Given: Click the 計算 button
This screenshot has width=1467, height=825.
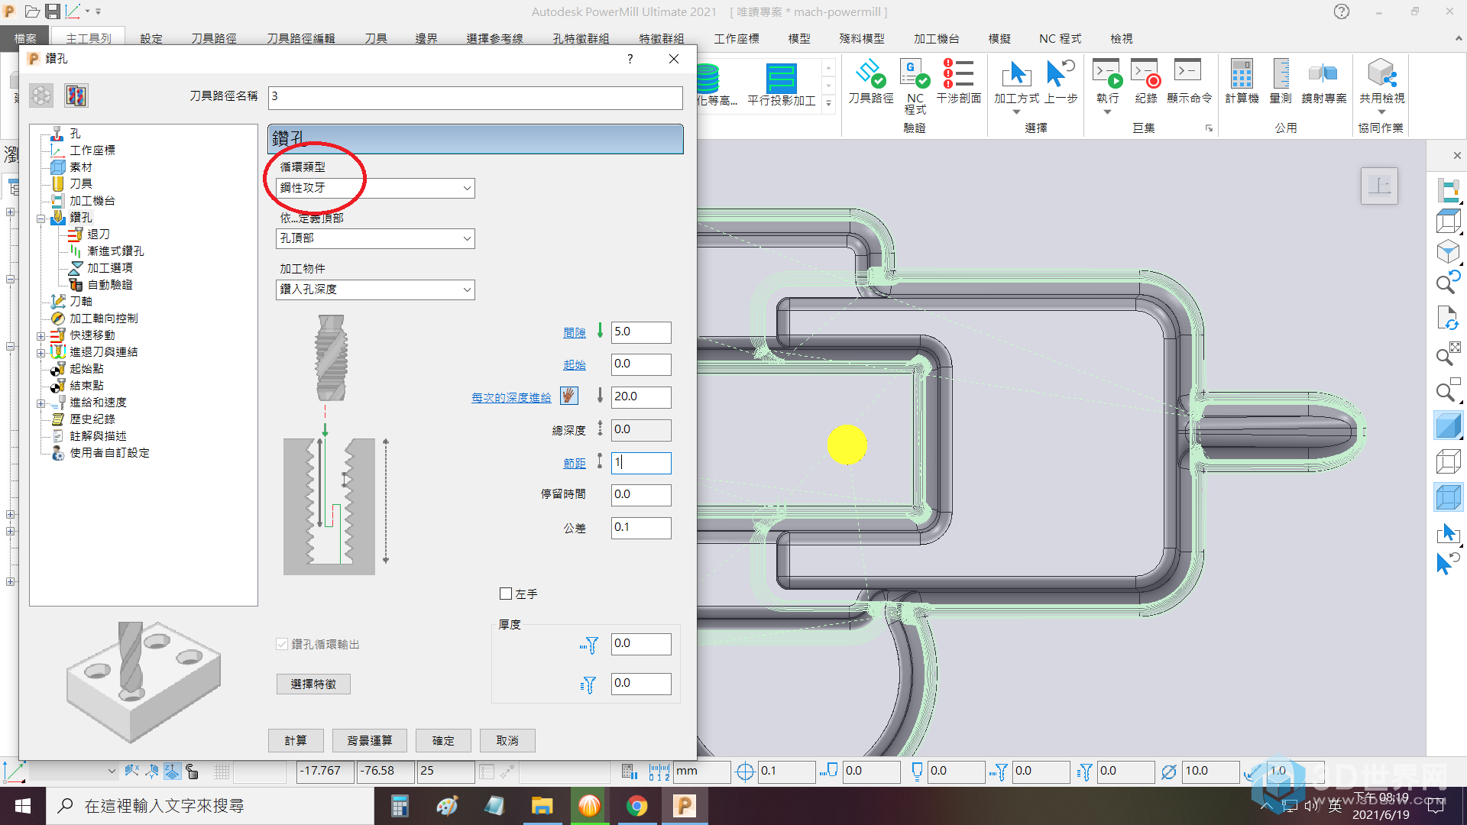Looking at the screenshot, I should tap(296, 740).
